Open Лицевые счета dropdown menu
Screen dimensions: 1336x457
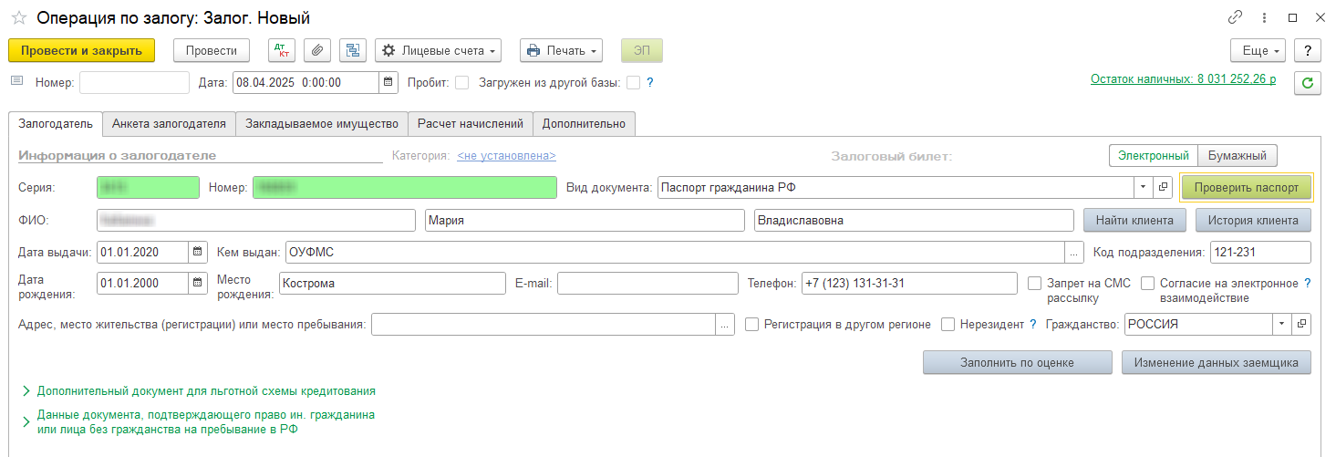coord(439,50)
